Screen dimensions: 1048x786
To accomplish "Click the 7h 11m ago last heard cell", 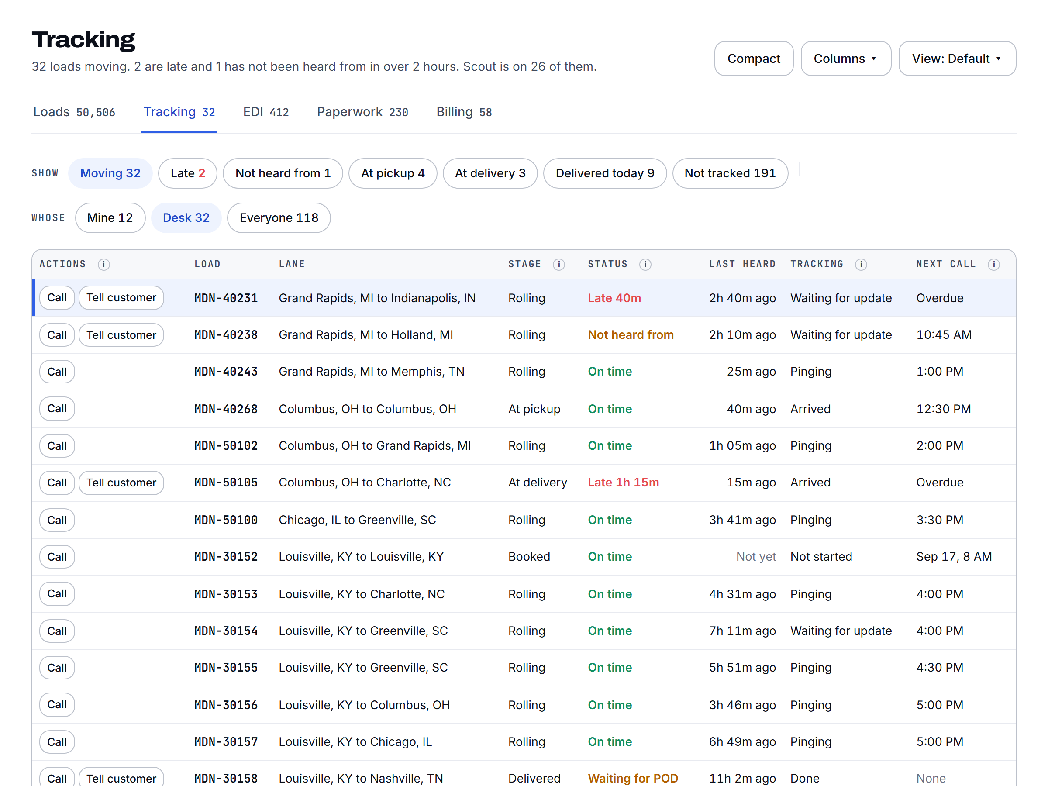I will (x=742, y=631).
